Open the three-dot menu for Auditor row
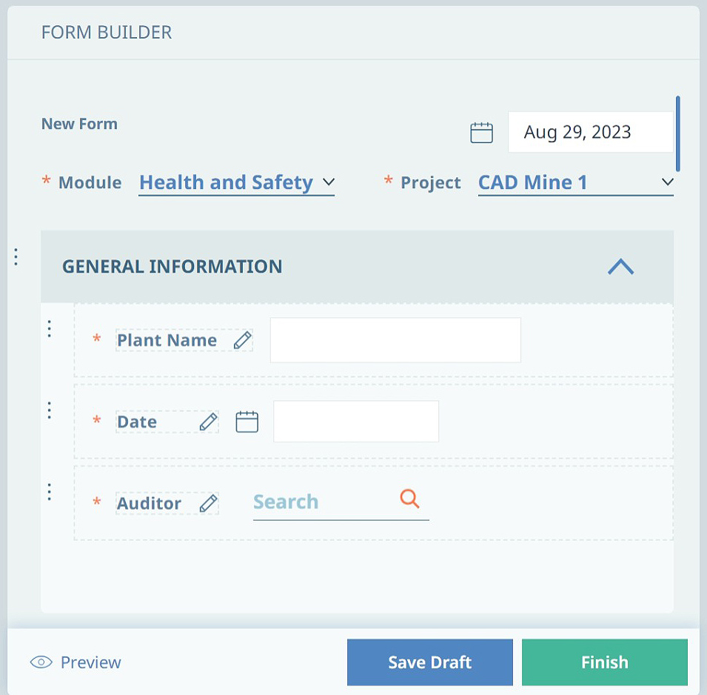707x695 pixels. click(x=49, y=491)
